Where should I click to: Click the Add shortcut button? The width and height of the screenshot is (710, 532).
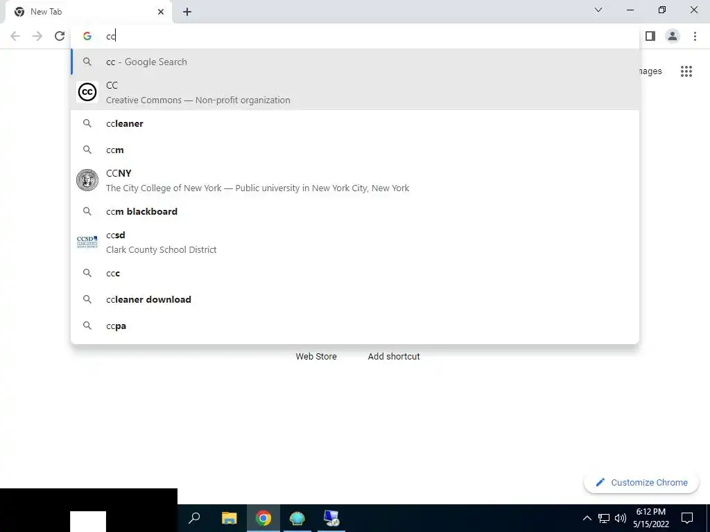click(x=394, y=357)
